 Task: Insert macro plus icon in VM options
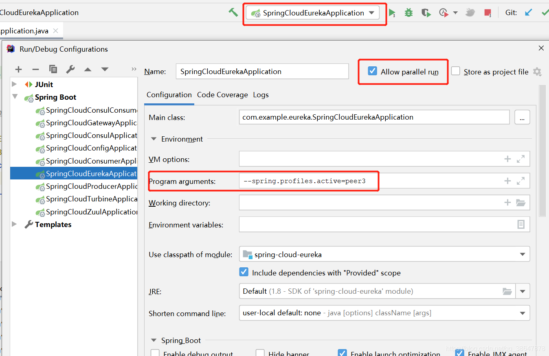pos(507,159)
